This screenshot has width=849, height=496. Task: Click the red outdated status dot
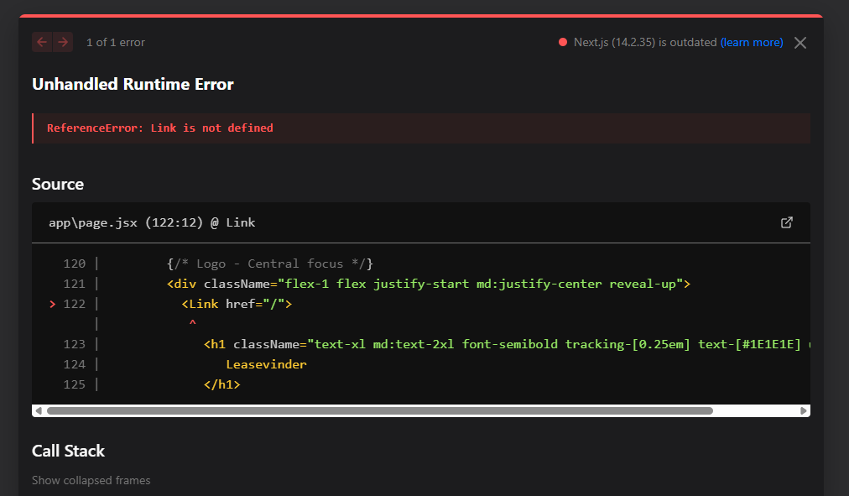563,42
